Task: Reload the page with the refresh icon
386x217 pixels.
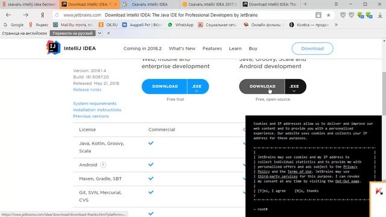Action: pos(57,15)
